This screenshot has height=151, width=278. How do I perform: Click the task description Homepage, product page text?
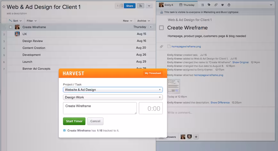207,36
